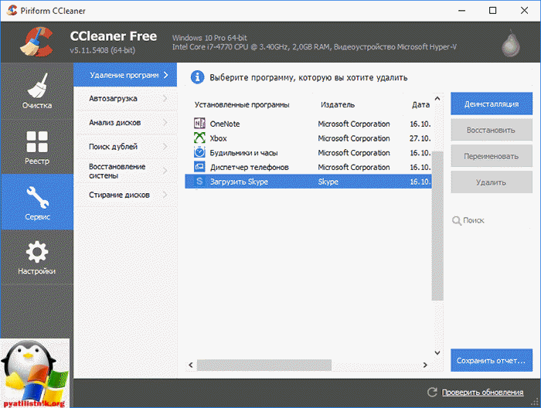Click Xbox date 27.10. cell
The image size is (541, 408).
pyautogui.click(x=420, y=138)
